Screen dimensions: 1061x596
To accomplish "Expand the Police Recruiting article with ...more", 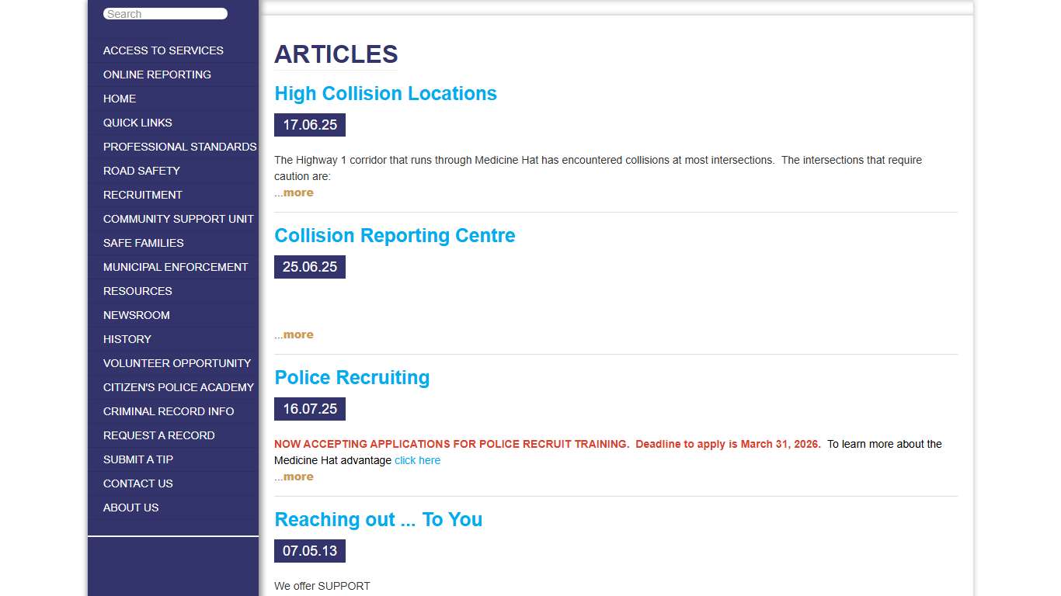I will point(294,476).
